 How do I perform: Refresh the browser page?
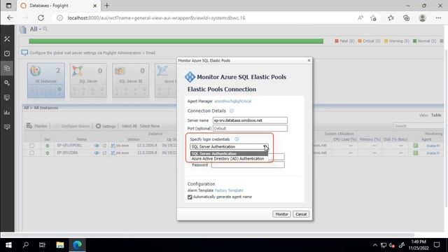pyautogui.click(x=41, y=17)
